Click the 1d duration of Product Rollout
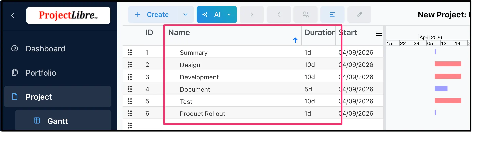The height and width of the screenshot is (142, 482). coord(308,113)
